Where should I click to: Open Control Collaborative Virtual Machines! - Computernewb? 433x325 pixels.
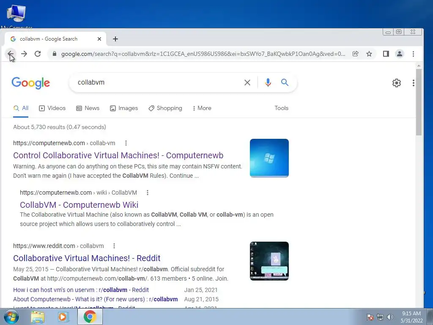coord(118,155)
